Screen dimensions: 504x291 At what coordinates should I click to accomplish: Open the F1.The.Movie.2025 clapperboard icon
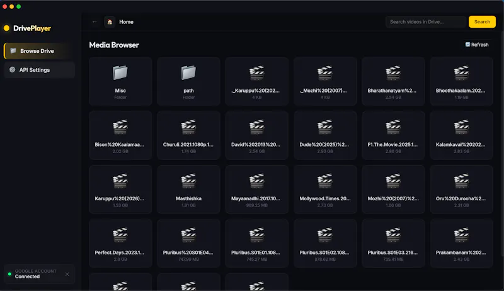pos(393,127)
